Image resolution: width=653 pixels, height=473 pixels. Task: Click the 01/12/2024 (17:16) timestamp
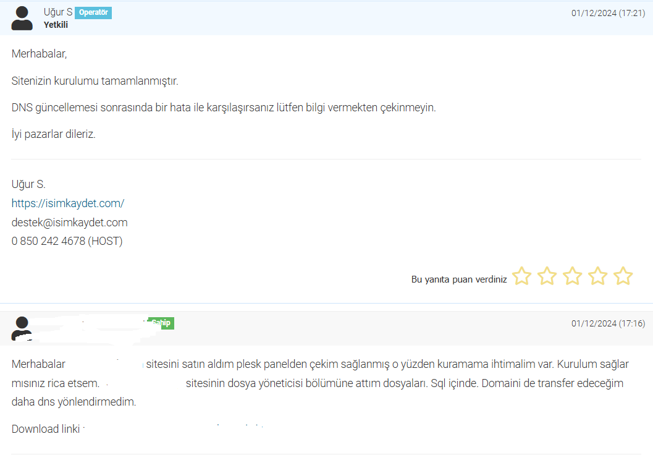click(x=608, y=323)
